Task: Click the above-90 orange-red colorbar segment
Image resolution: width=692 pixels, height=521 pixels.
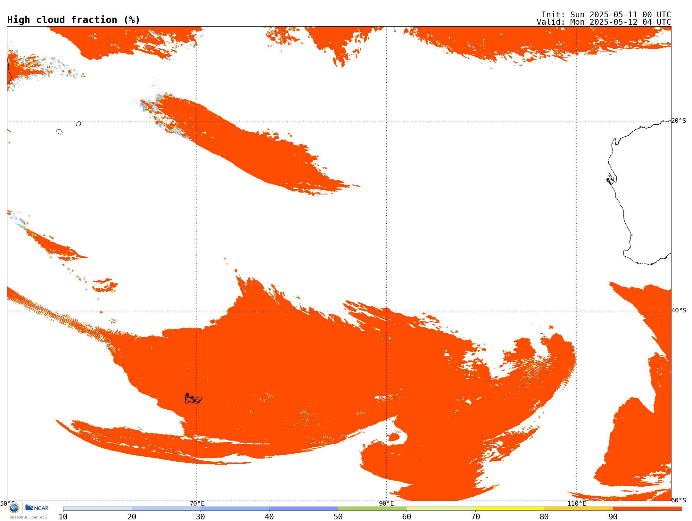Action: [x=647, y=509]
